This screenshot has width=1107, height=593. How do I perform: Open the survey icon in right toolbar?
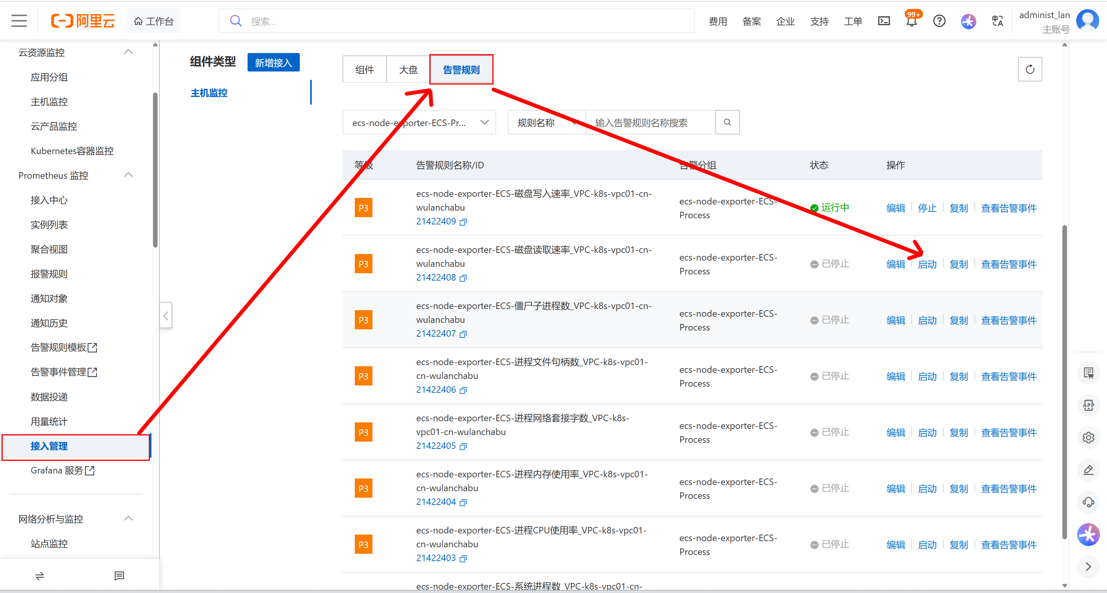(1088, 373)
